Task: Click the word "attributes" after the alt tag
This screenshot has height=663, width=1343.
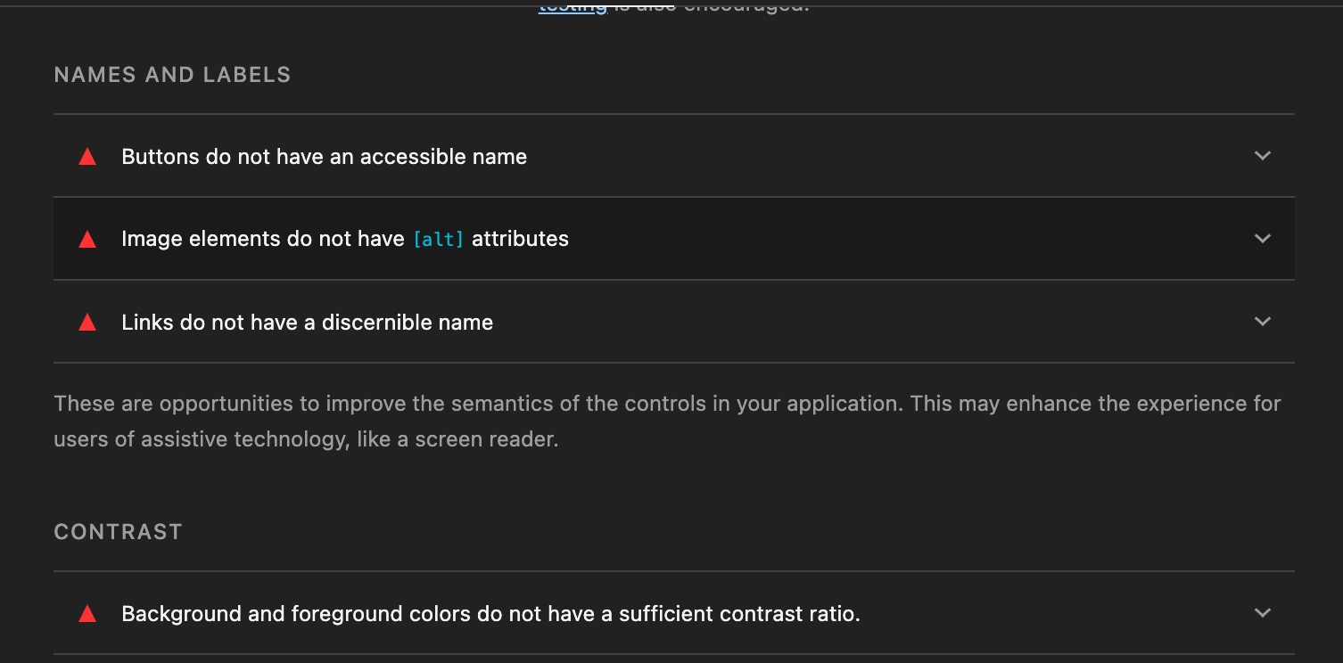Action: [520, 239]
